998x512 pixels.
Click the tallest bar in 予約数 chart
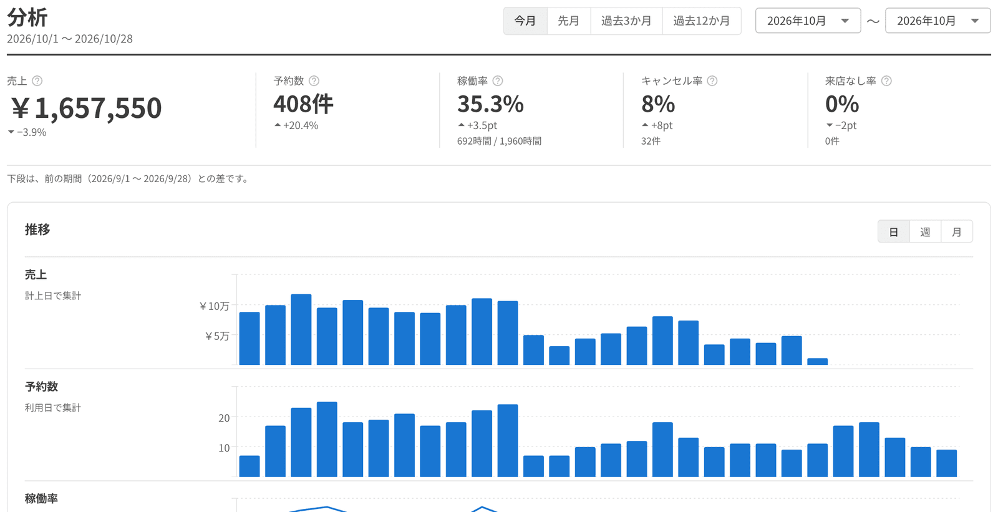click(327, 440)
